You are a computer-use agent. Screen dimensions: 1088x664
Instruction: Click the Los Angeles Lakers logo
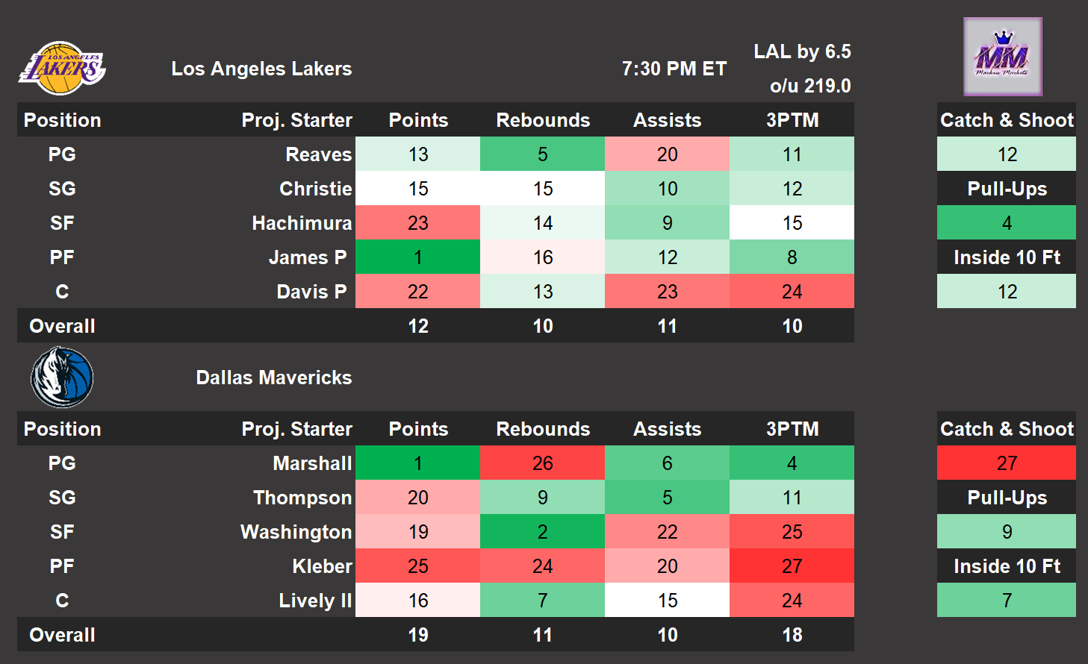(x=62, y=69)
